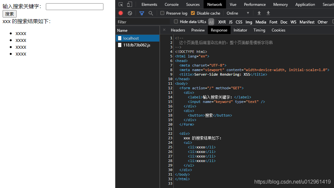Image resolution: width=334 pixels, height=188 pixels.
Task: Toggle the network filter funnel icon
Action: coord(142,13)
